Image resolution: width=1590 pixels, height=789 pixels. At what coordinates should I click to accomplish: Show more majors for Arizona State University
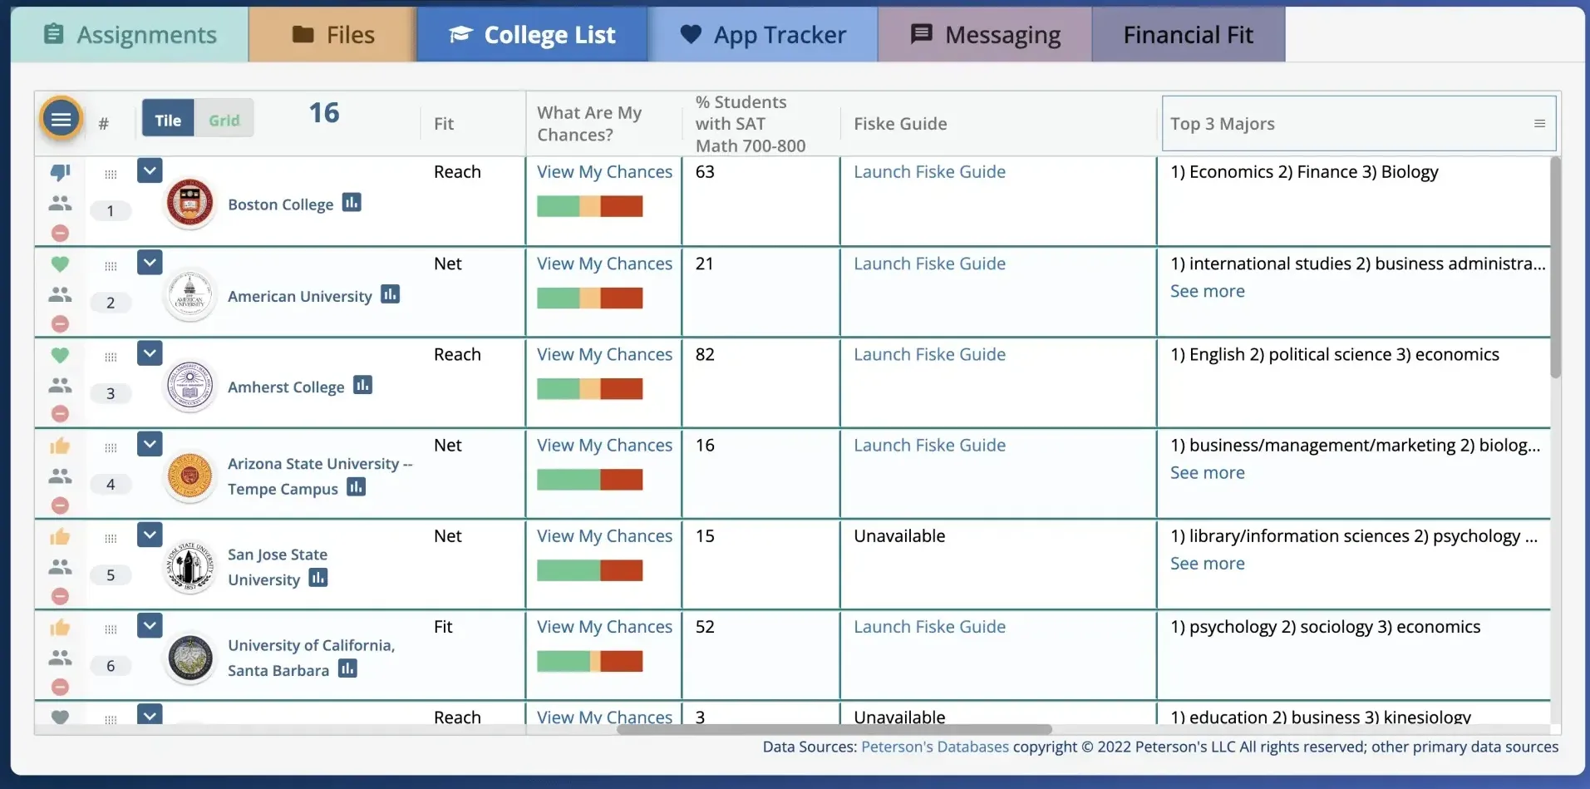[x=1207, y=472]
